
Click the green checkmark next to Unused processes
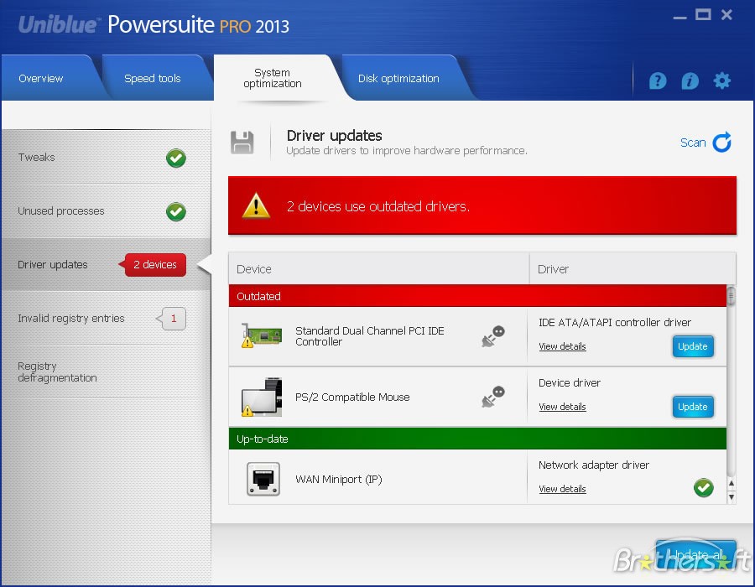pyautogui.click(x=176, y=211)
